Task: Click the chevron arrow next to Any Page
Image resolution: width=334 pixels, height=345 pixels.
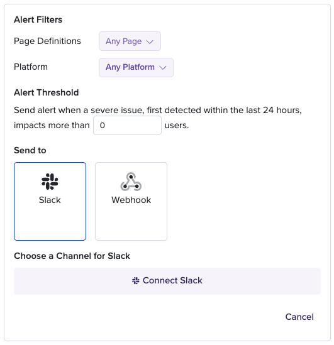Action: click(x=150, y=42)
